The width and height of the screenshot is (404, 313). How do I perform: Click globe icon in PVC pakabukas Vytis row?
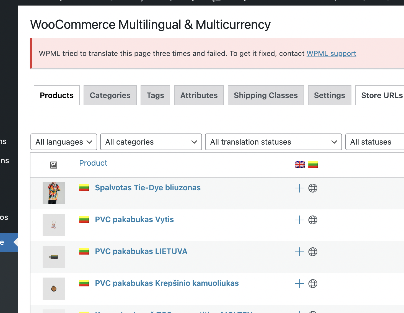click(x=313, y=220)
